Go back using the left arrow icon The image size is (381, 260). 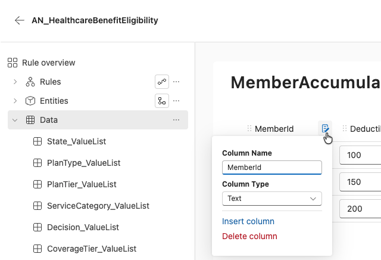click(20, 20)
